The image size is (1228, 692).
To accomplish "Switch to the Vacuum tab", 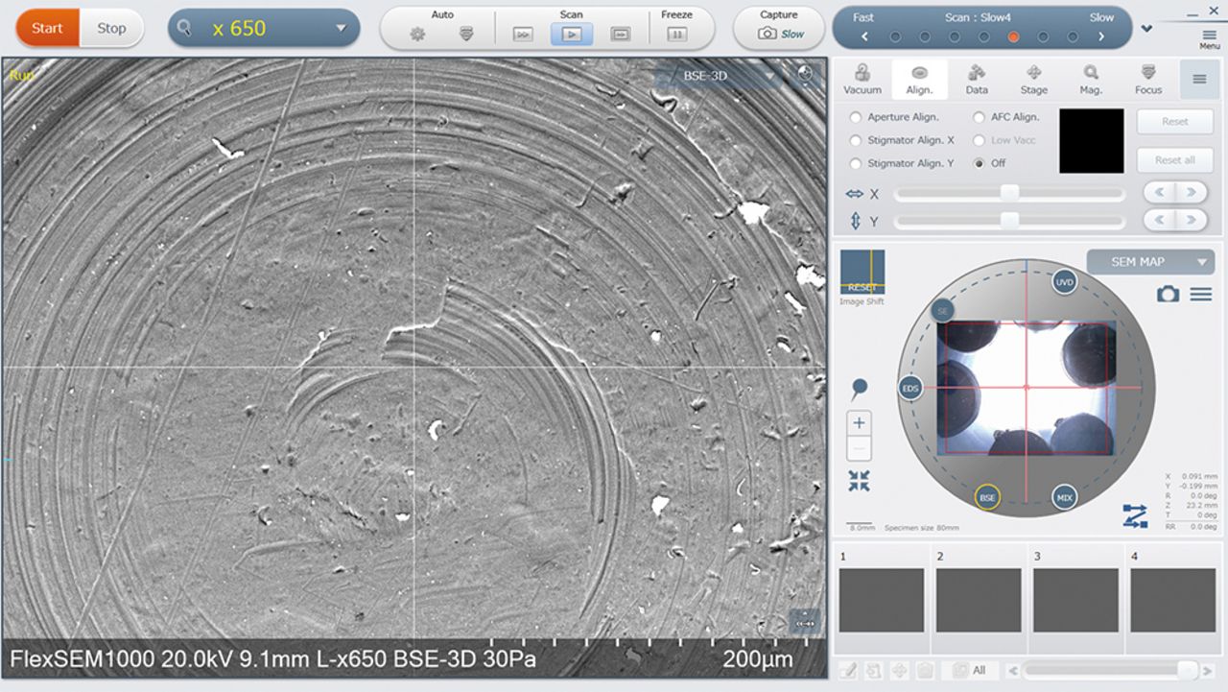I will pos(862,80).
